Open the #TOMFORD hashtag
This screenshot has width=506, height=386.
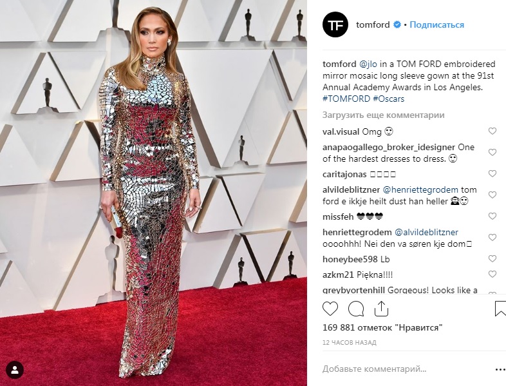click(346, 99)
